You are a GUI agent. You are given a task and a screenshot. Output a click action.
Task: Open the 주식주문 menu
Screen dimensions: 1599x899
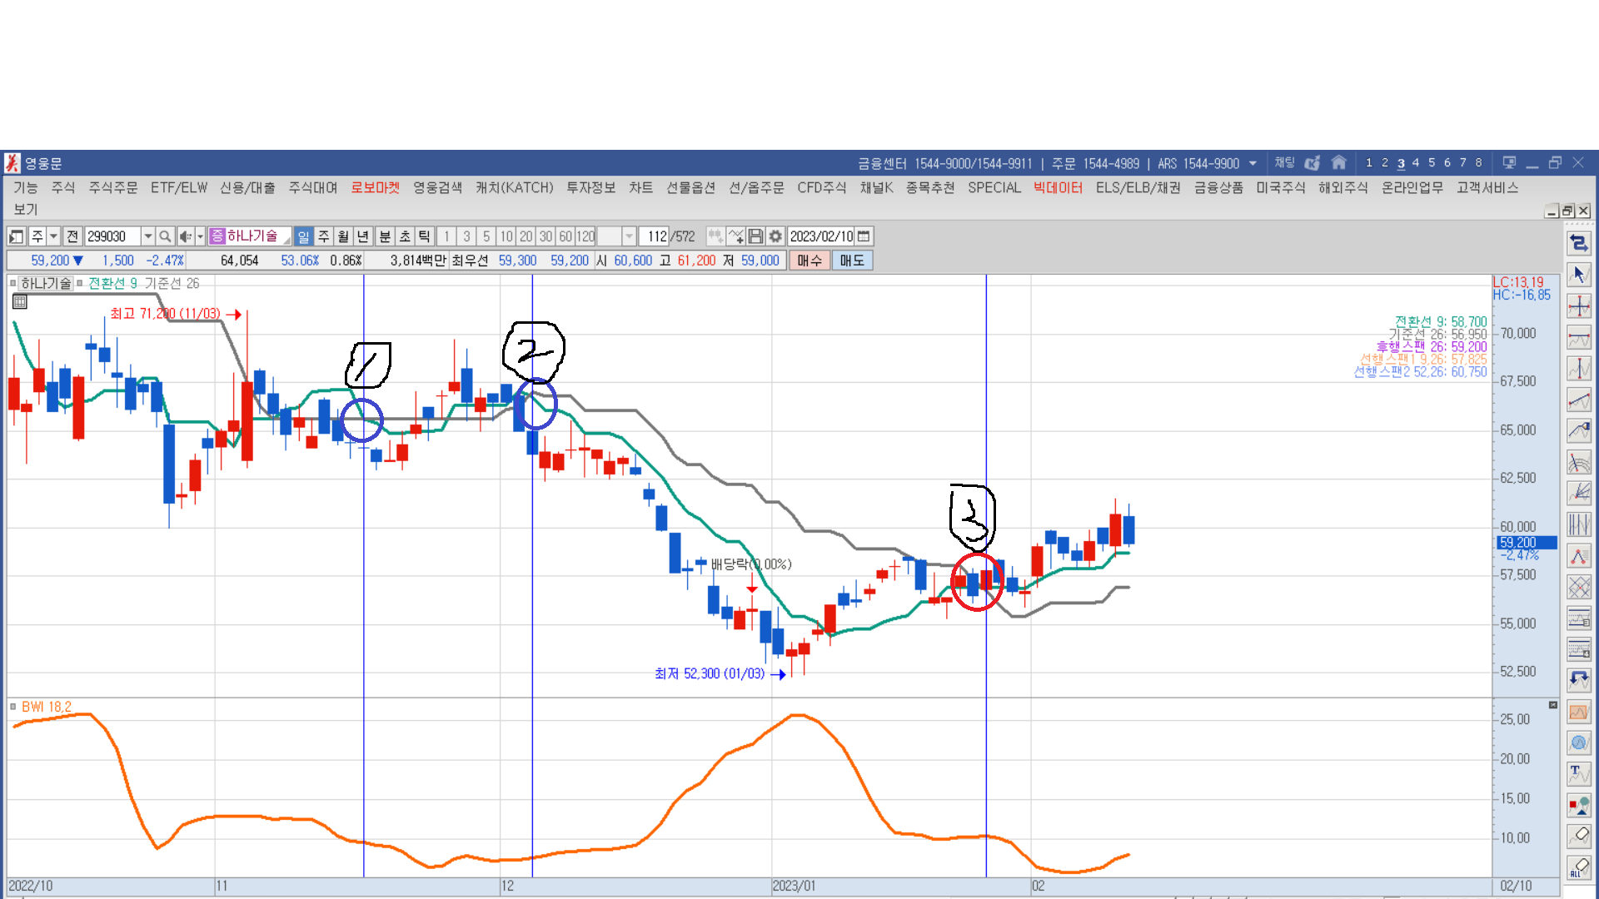click(x=113, y=188)
